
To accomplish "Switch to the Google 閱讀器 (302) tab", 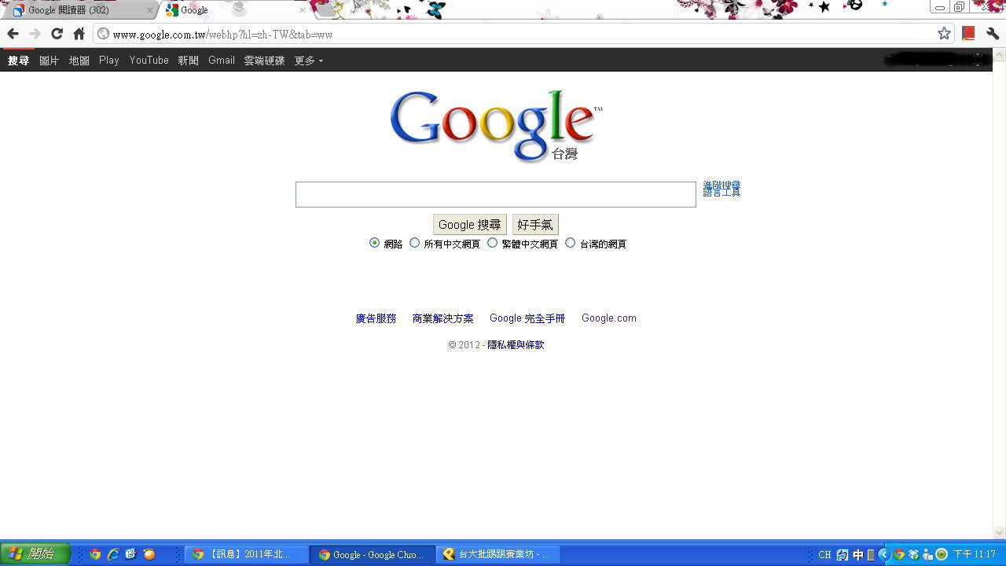I will point(79,10).
